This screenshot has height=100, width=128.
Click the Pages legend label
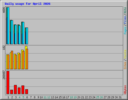click(125, 30)
